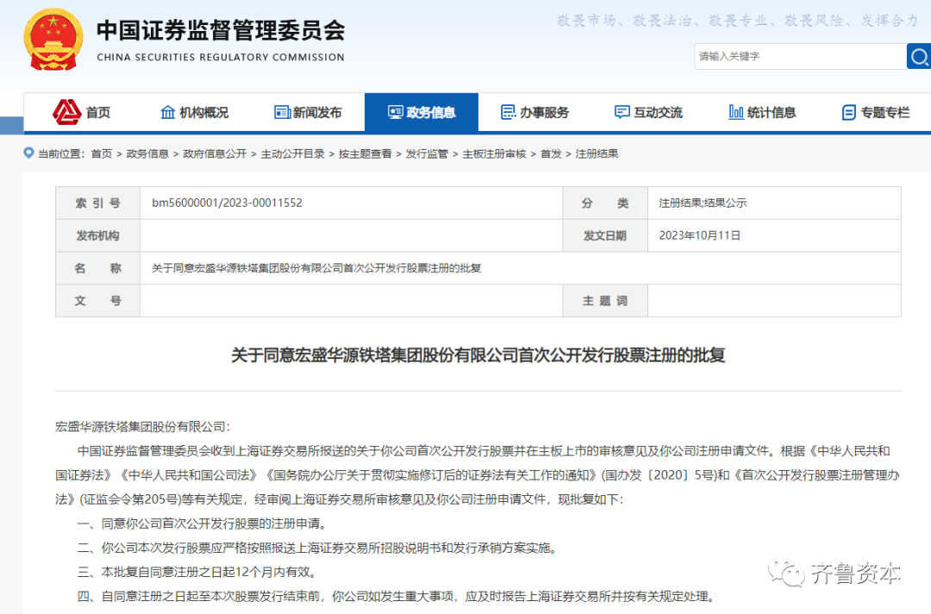Click the centered article headline
Screen dimensions: 931x614
point(478,356)
